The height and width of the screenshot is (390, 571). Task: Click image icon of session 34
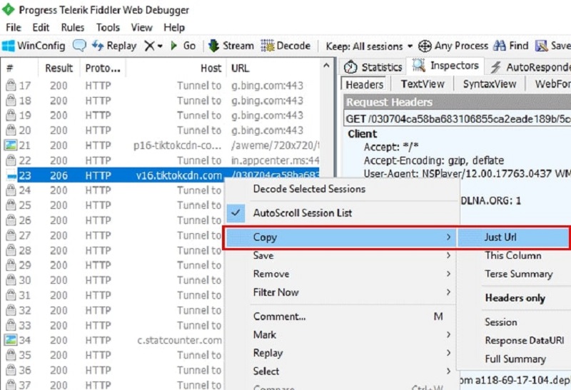pos(11,340)
